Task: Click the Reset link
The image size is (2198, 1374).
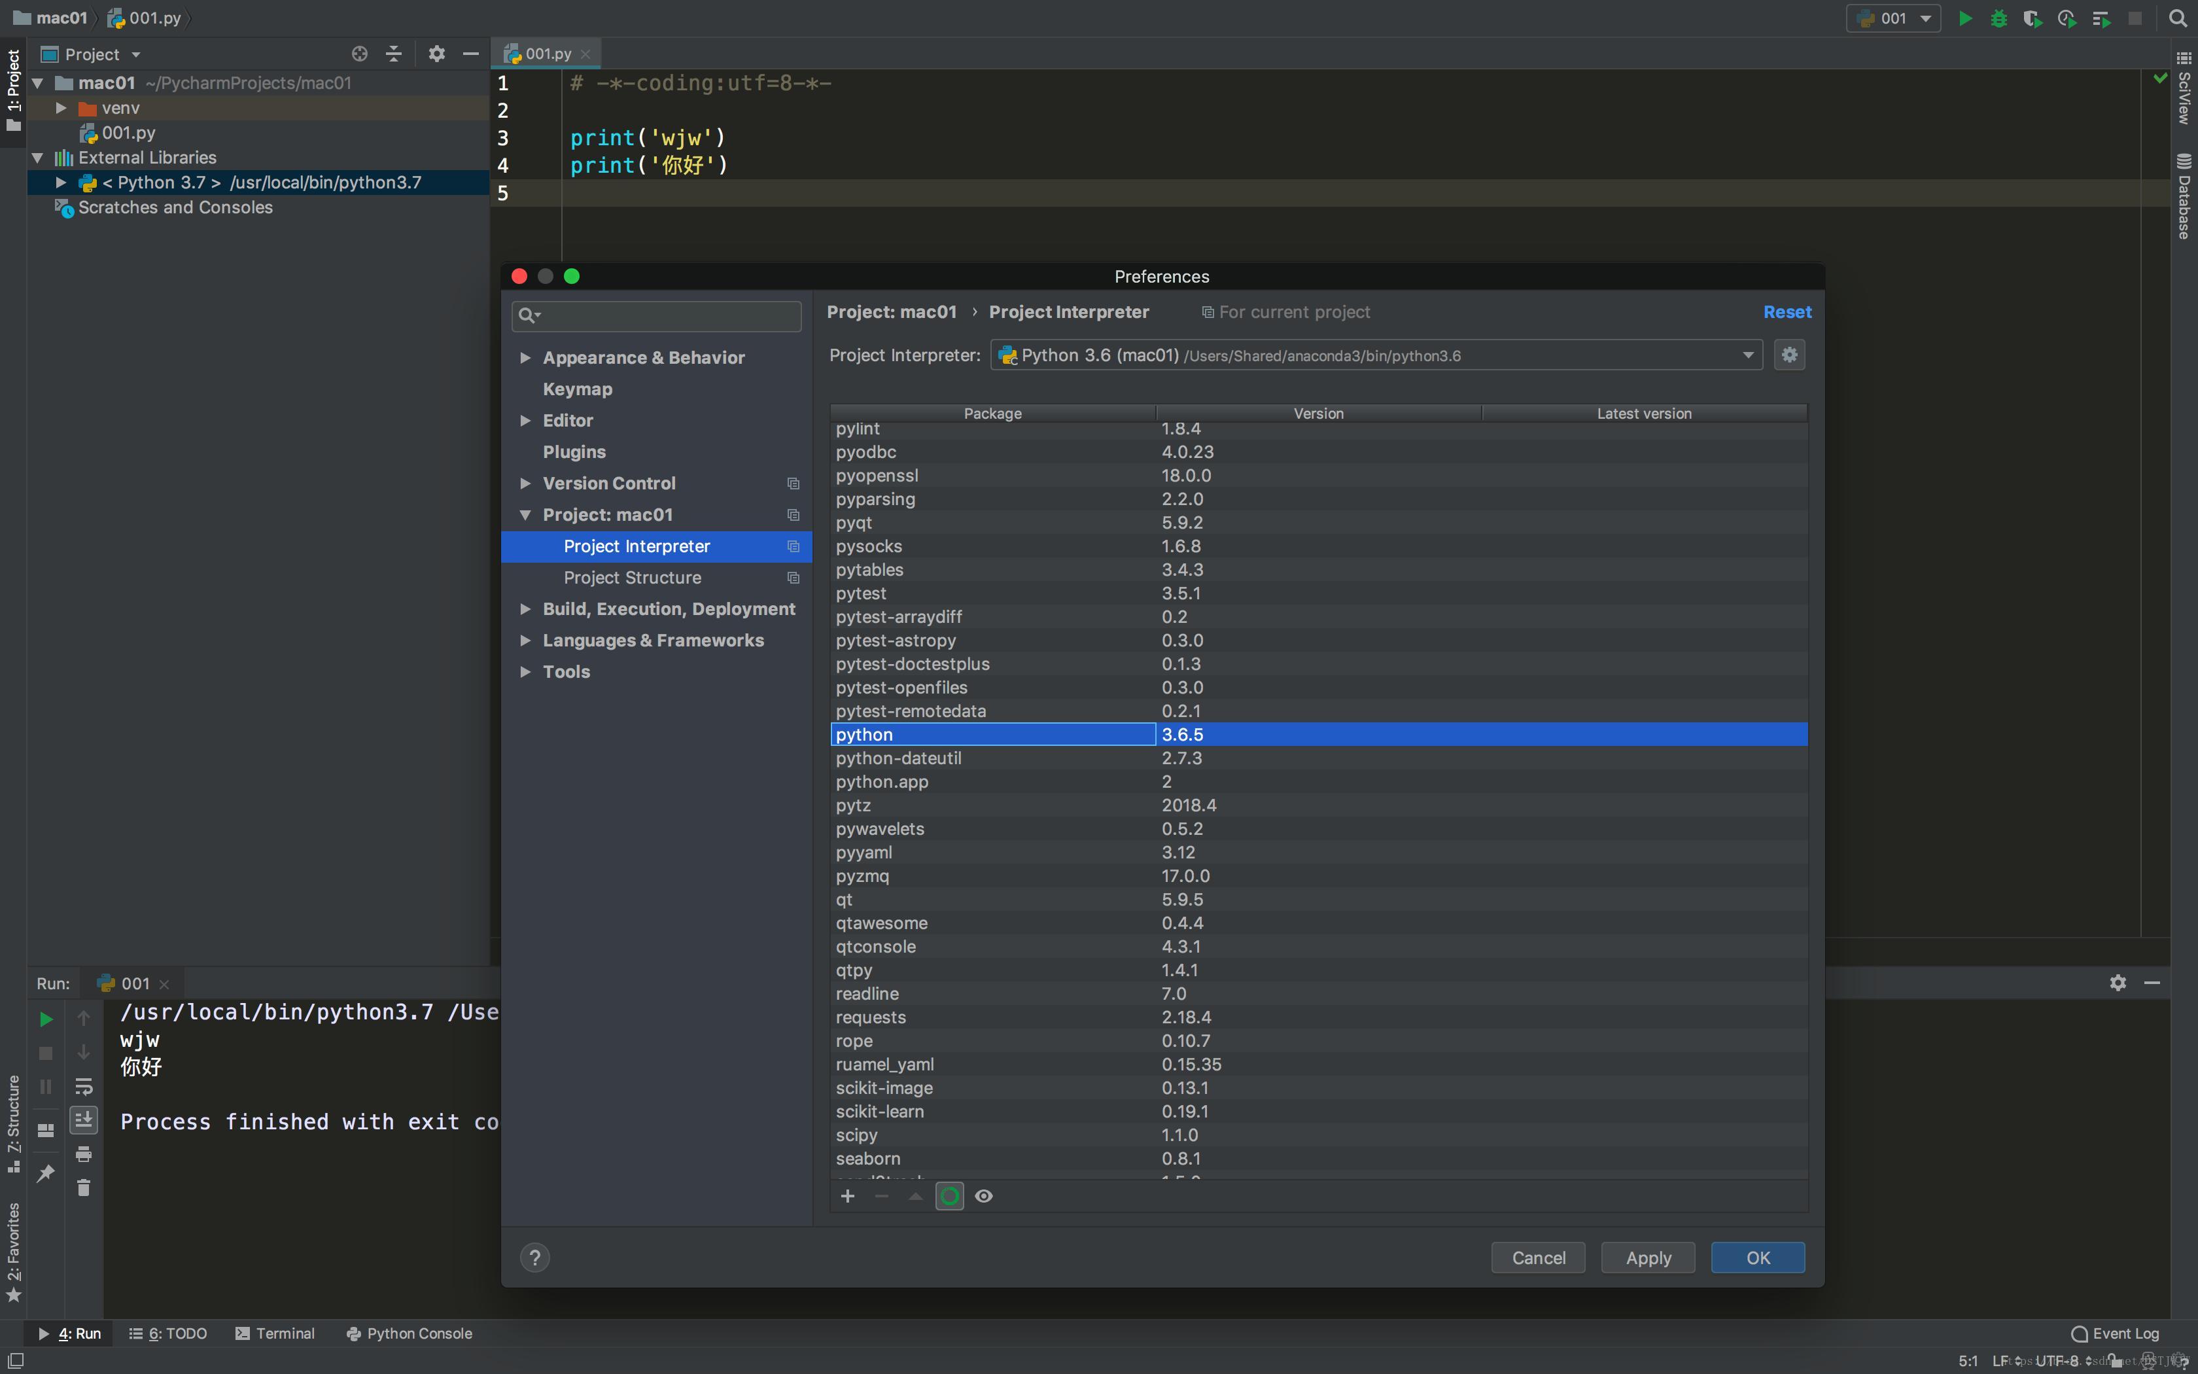Action: pyautogui.click(x=1787, y=311)
